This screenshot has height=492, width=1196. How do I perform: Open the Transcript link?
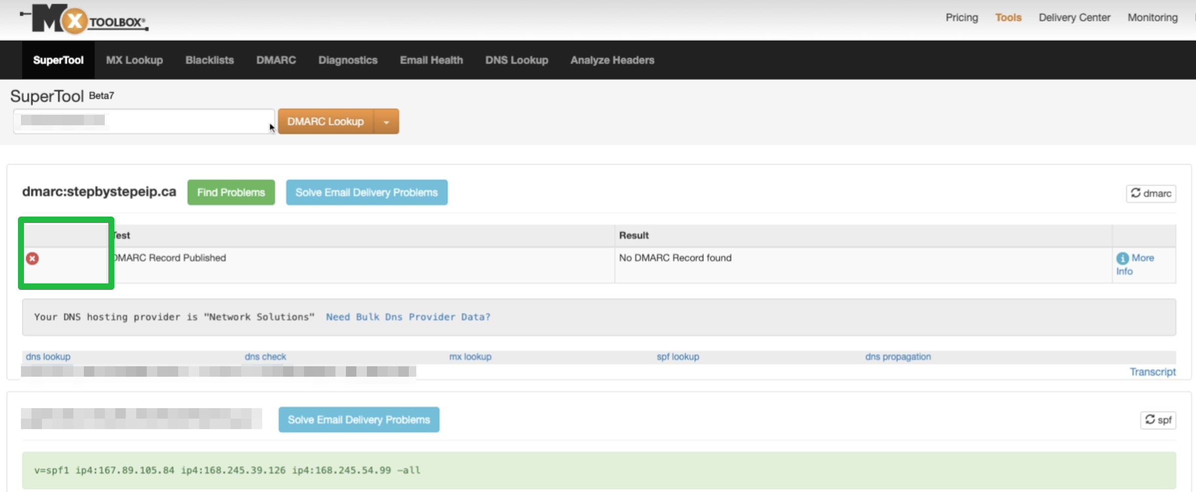[x=1153, y=372]
